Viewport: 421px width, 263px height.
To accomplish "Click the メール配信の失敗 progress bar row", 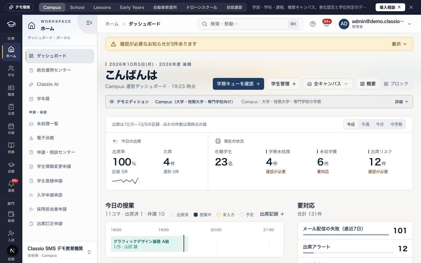I will [355, 230].
